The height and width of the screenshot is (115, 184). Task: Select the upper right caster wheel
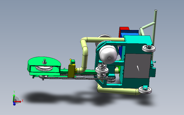click(x=149, y=48)
